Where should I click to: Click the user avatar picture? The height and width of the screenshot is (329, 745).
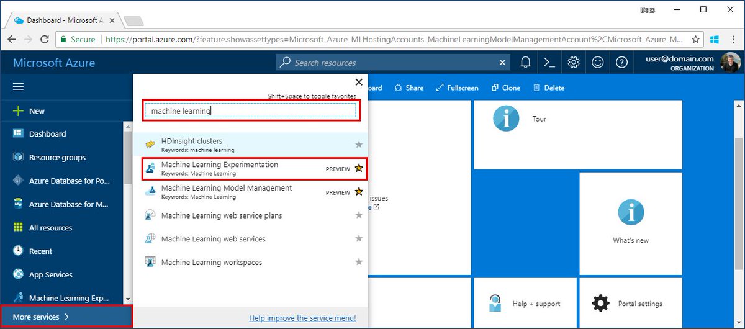click(x=730, y=63)
